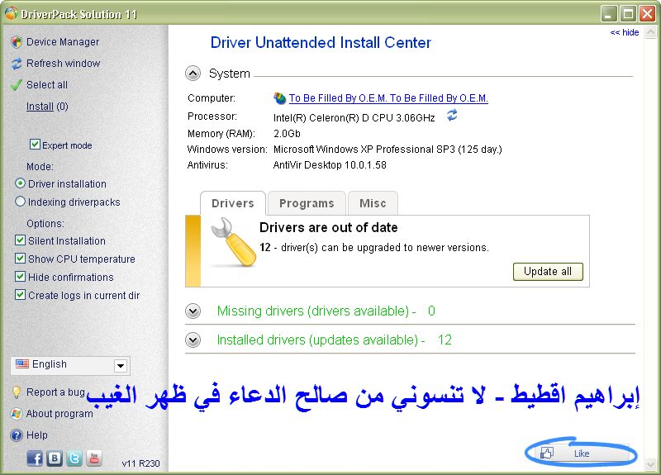
Task: Collapse the System section chevron
Action: pos(193,74)
